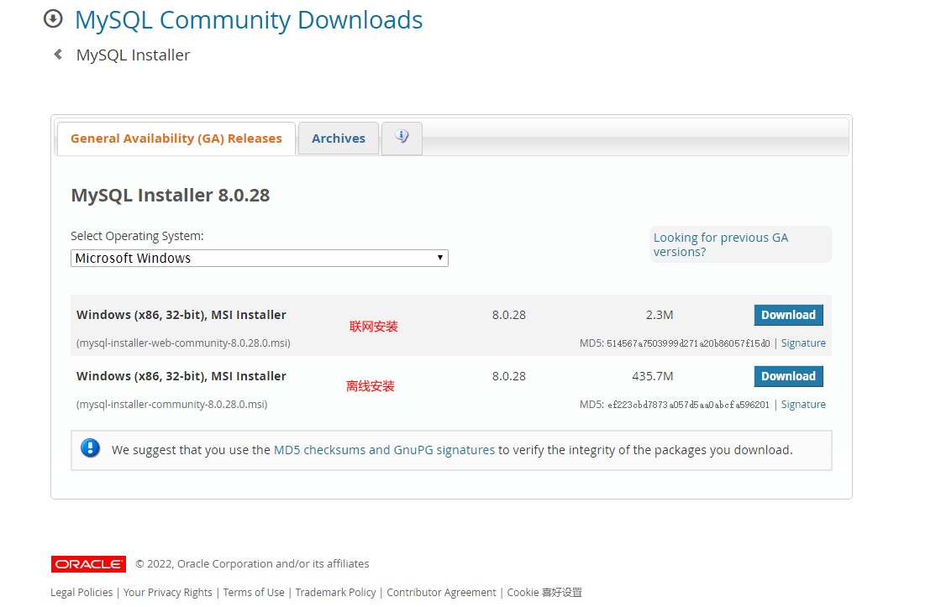941x607 pixels.
Task: Click the MySQL Community Downloads heading
Action: tap(249, 20)
